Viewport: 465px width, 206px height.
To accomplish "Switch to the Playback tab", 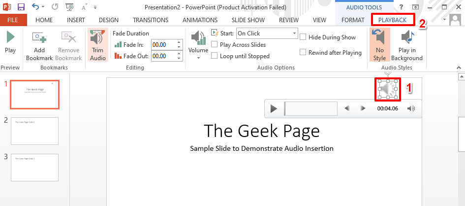I will coord(392,20).
